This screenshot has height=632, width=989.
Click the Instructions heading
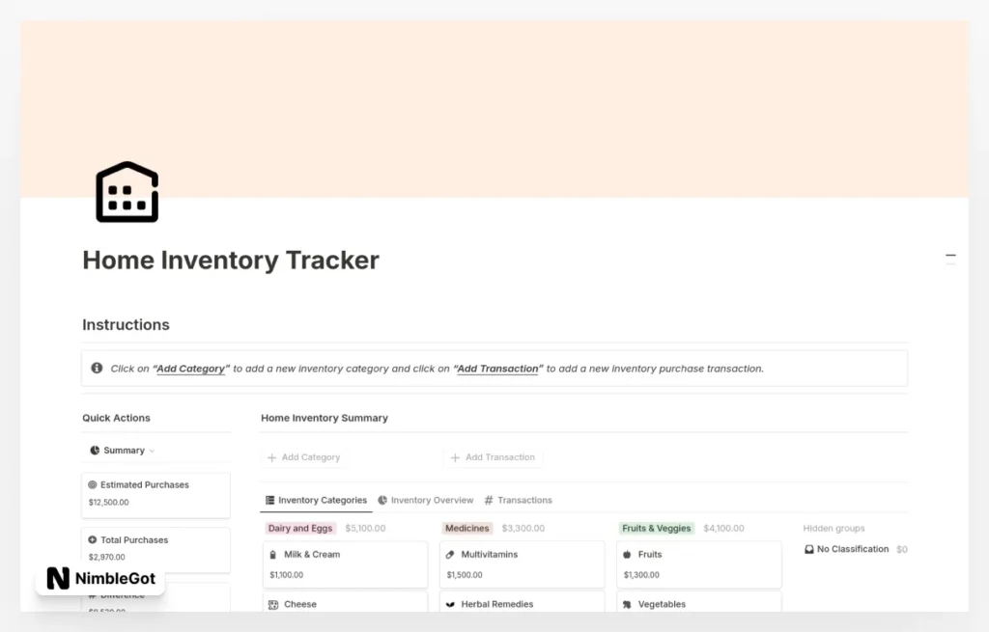(x=127, y=324)
